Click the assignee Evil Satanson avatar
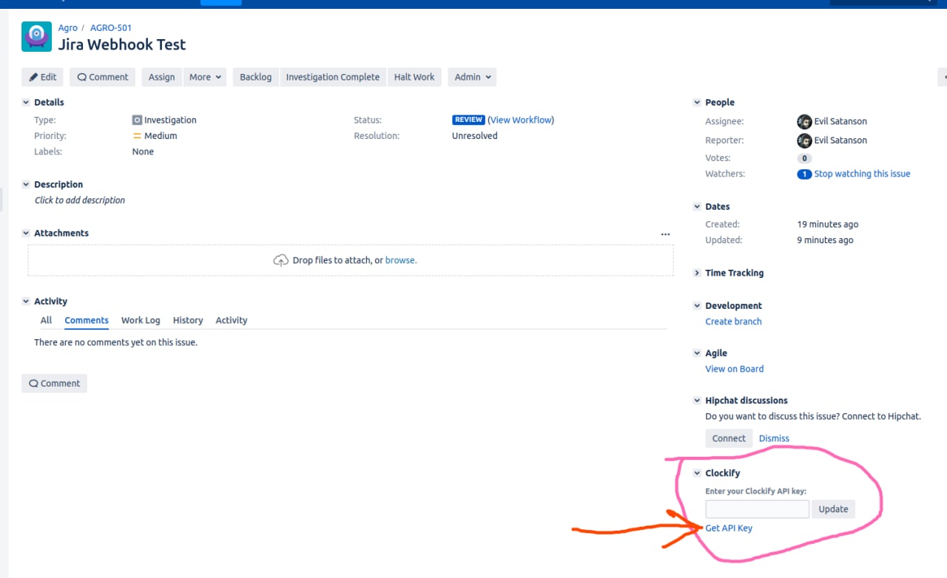The width and height of the screenshot is (947, 578). 804,121
